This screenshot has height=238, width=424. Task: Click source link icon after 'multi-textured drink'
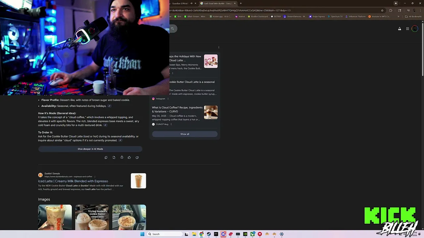tap(105, 125)
